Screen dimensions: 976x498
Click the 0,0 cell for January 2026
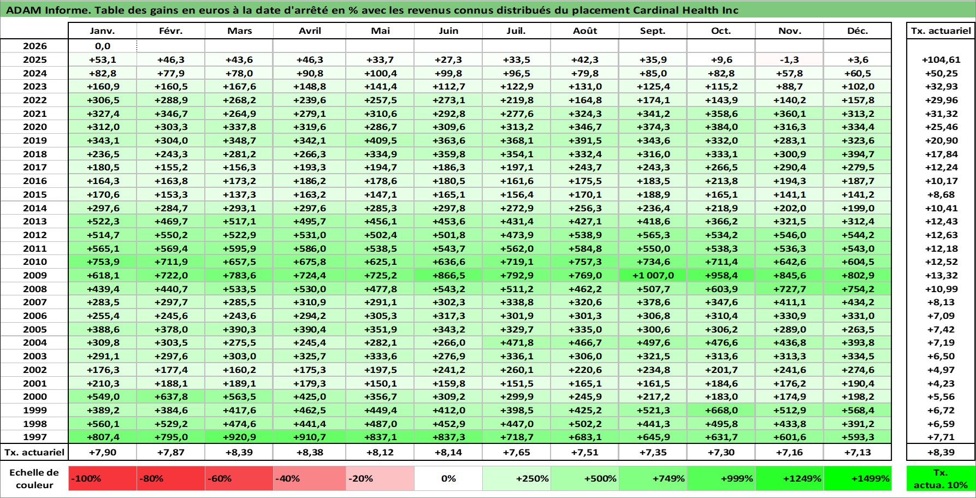click(103, 46)
